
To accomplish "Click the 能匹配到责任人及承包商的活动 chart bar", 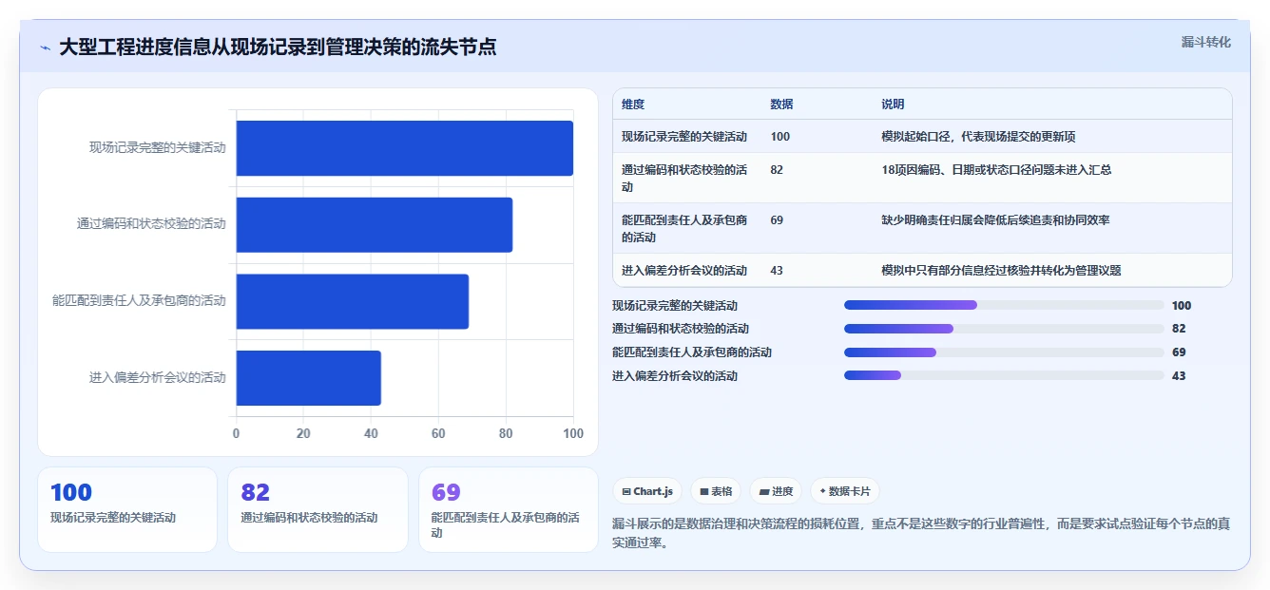I will pos(353,301).
